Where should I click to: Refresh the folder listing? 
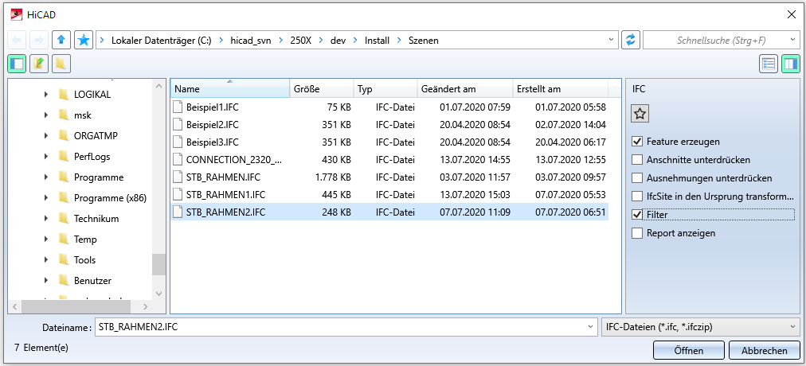[x=631, y=40]
